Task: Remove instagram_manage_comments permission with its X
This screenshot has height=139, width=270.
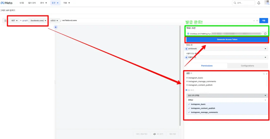Action: tap(187, 81)
